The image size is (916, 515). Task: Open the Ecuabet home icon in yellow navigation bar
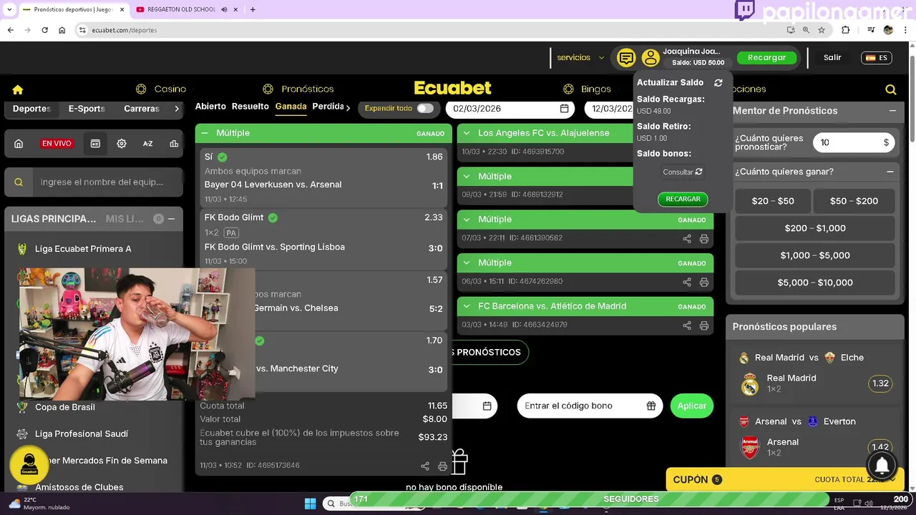pos(18,89)
